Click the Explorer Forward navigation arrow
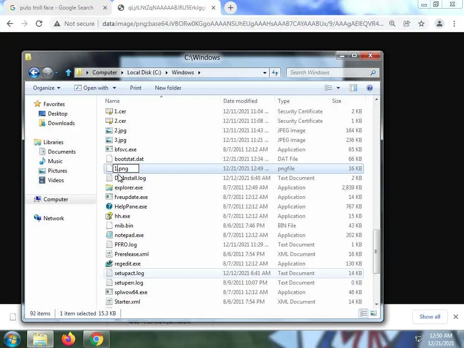The image size is (464, 348). pyautogui.click(x=47, y=72)
